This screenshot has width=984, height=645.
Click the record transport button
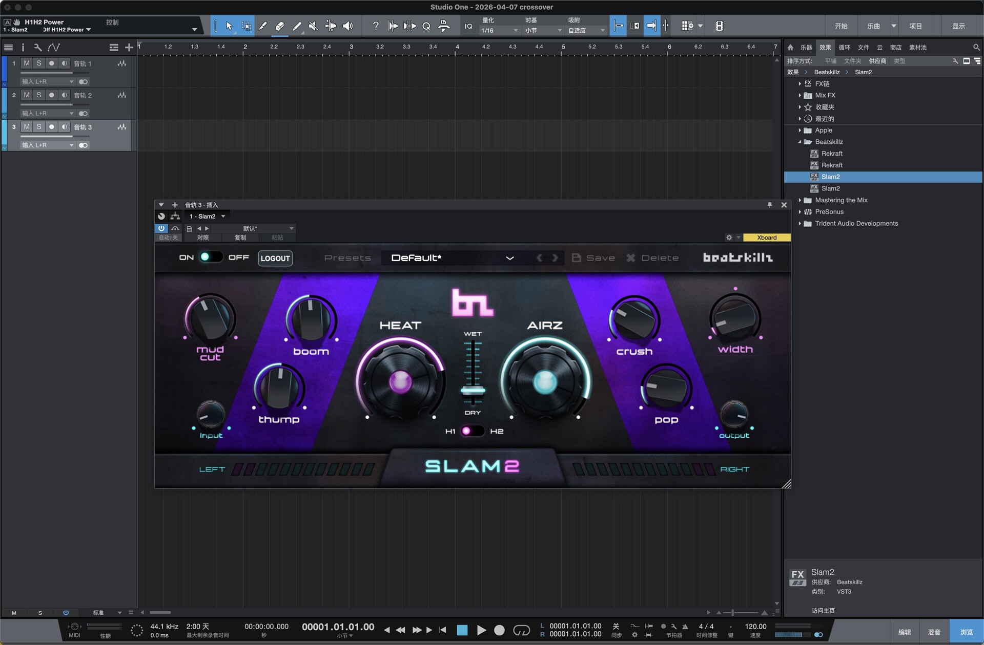click(499, 630)
